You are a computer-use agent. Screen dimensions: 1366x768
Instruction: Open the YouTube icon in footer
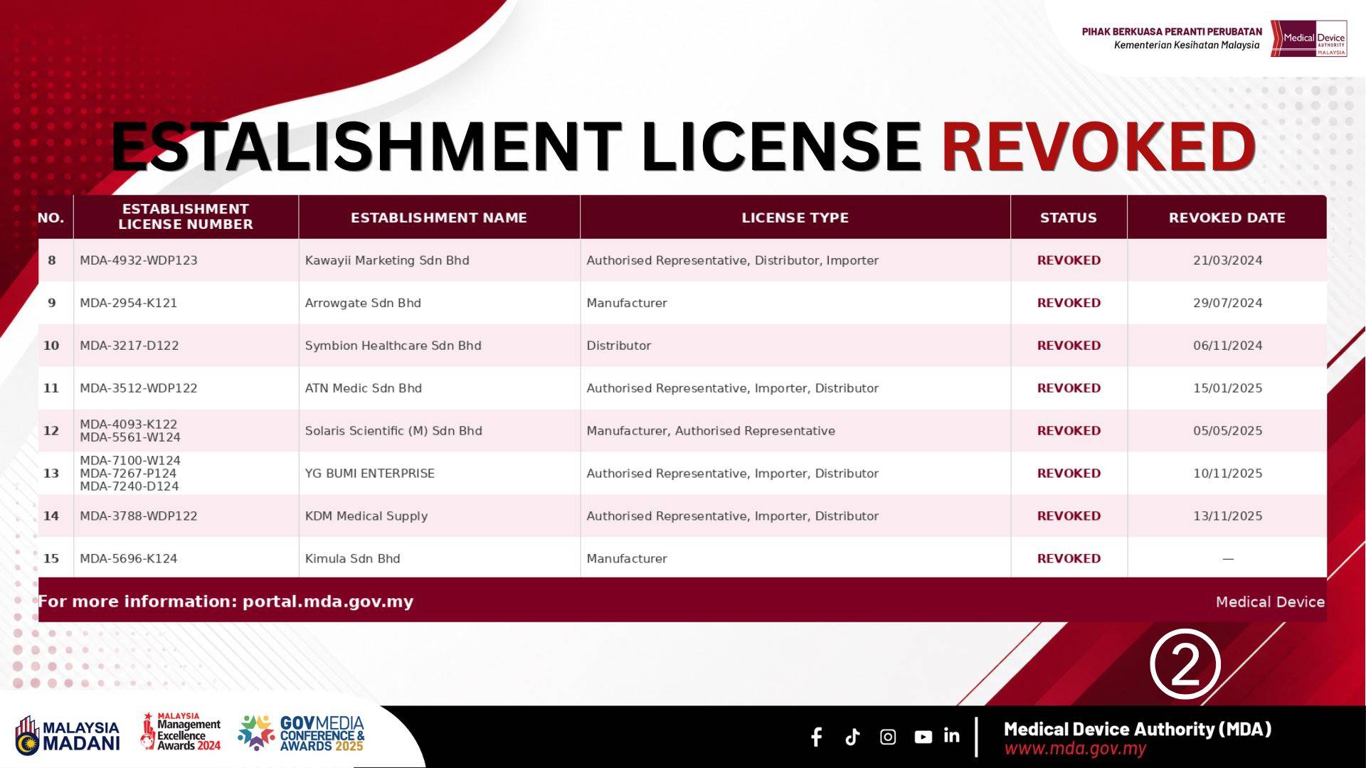[x=923, y=737]
